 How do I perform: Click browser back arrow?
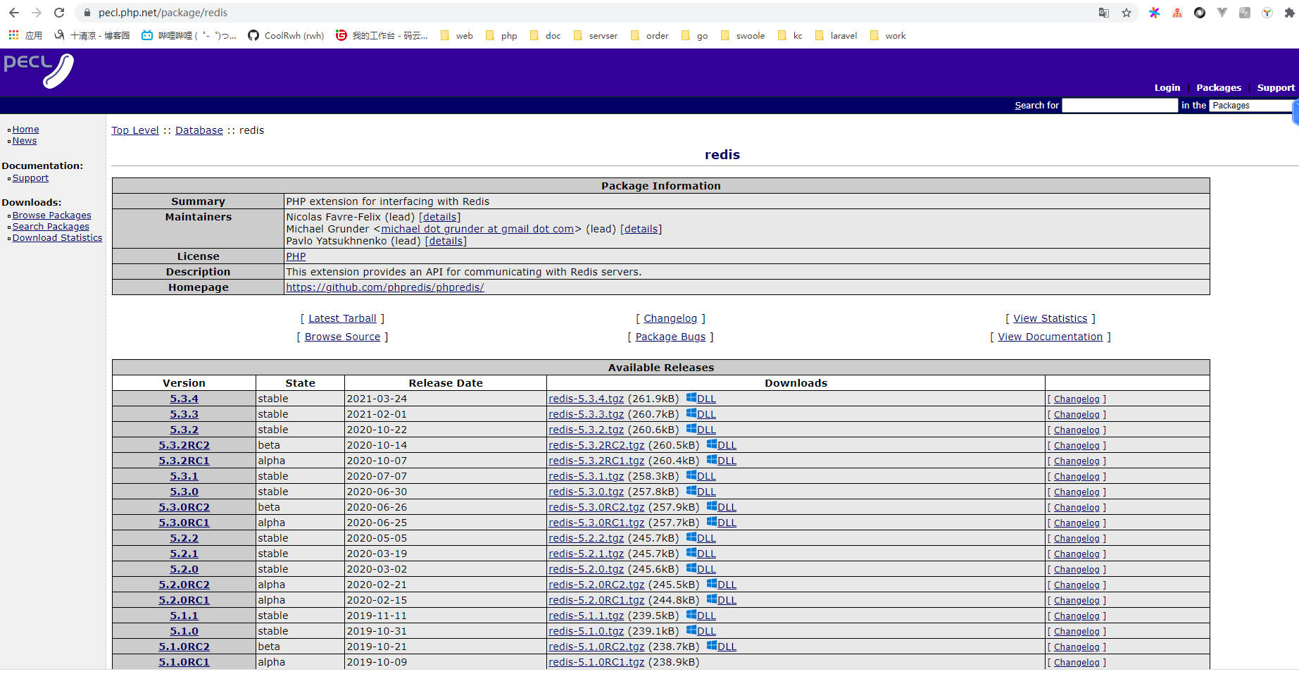point(14,13)
